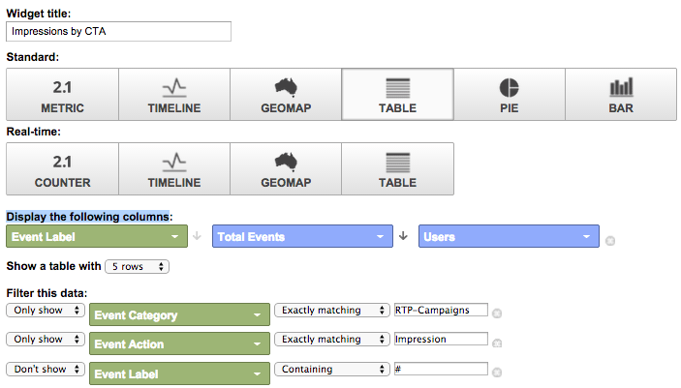
Task: Choose the Standard Timeline widget
Action: [x=174, y=95]
